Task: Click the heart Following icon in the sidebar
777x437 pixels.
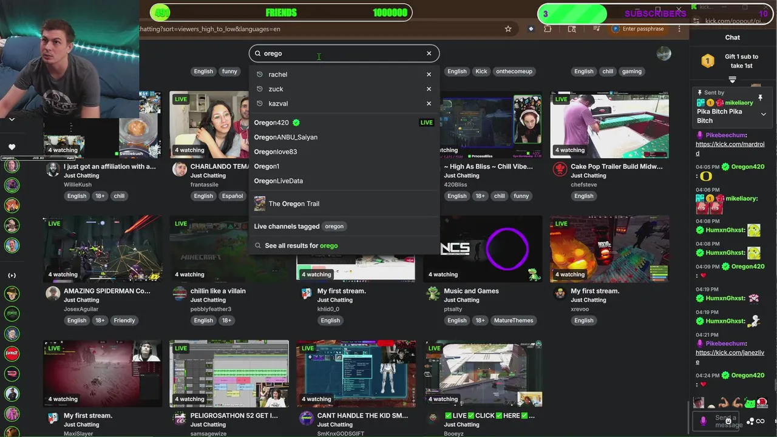Action: coord(12,147)
